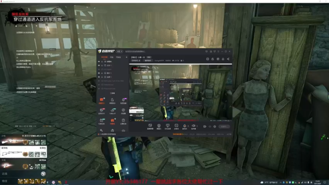Open the calendar tool with the green badge
The height and width of the screenshot is (185, 329).
point(102,121)
